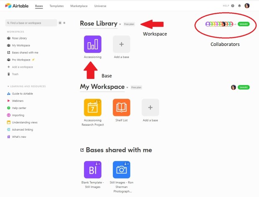This screenshot has height=197, width=259.
Task: Click Share button for Rose Library
Action: point(244,24)
